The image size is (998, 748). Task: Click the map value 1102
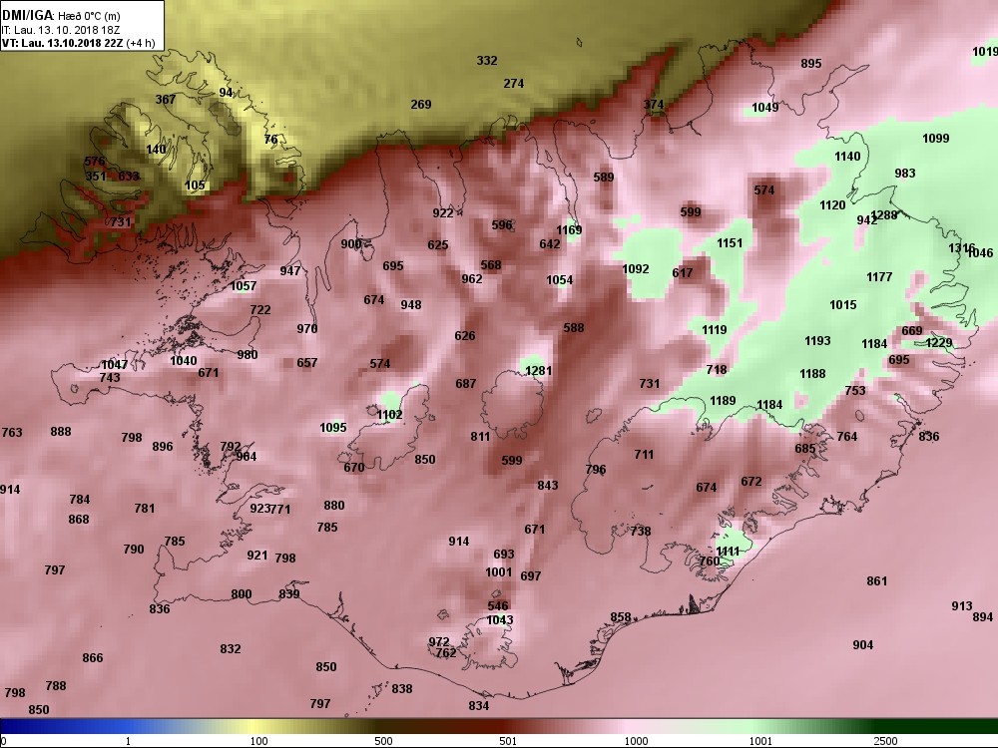click(x=389, y=415)
